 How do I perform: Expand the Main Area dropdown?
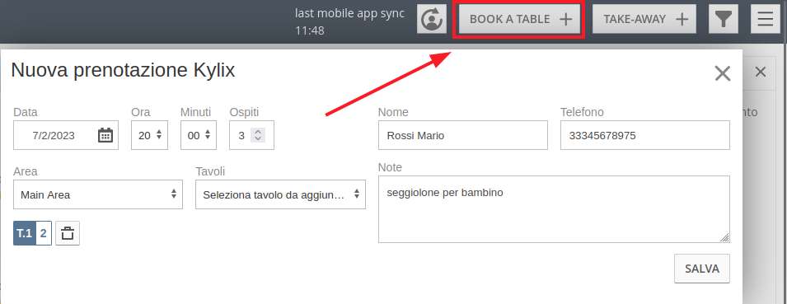coord(98,194)
